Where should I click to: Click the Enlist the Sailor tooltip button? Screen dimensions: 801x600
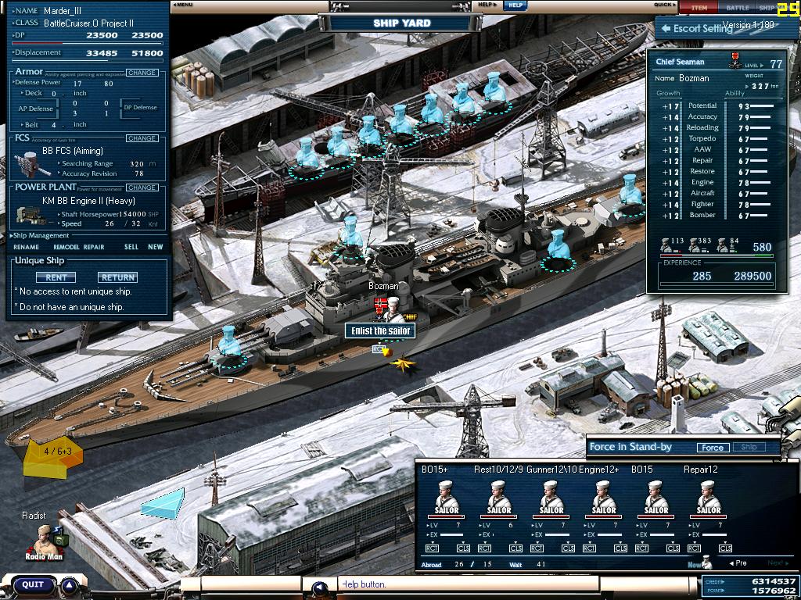[380, 330]
